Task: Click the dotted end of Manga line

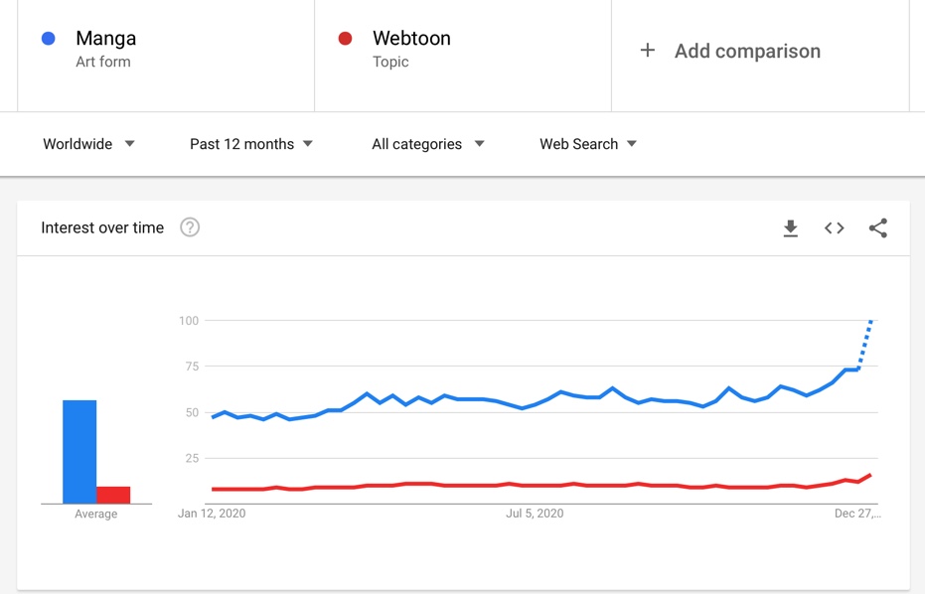Action: 865,344
